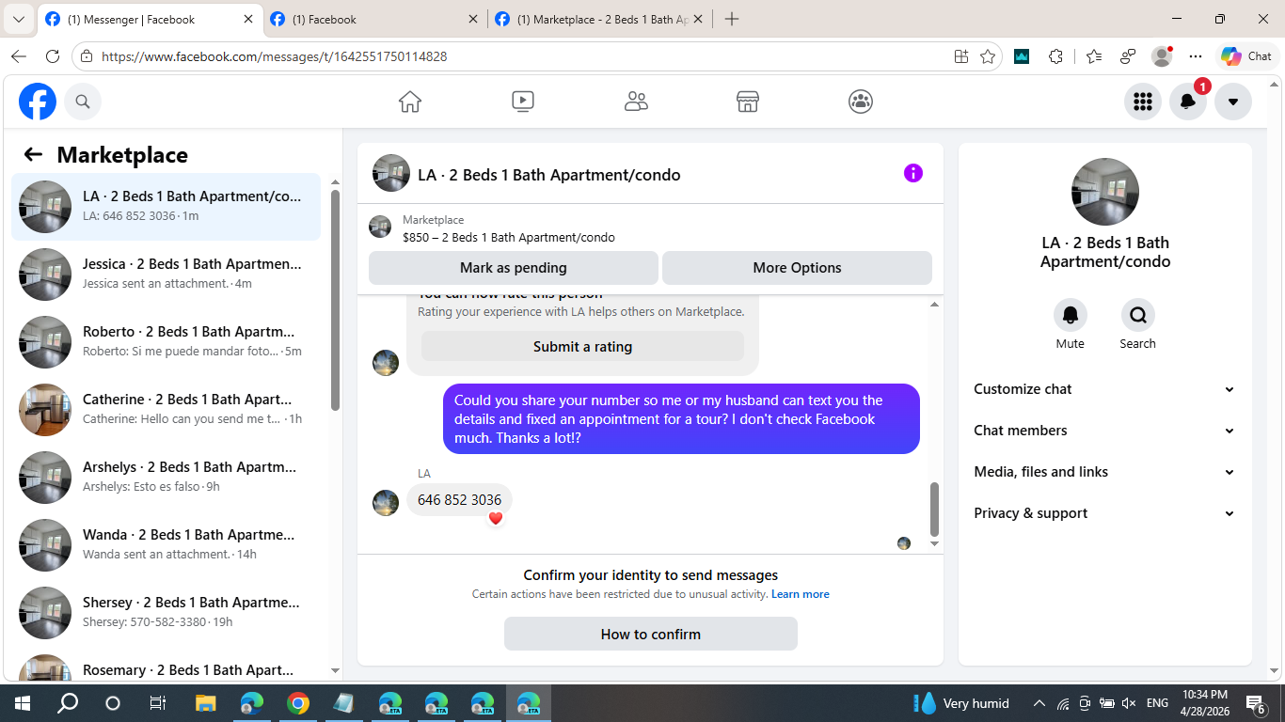Open conversation info purple icon
This screenshot has width=1285, height=722.
point(913,173)
